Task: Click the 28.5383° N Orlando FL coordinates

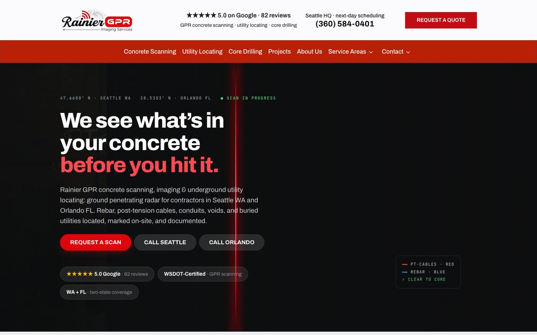Action: [x=175, y=98]
